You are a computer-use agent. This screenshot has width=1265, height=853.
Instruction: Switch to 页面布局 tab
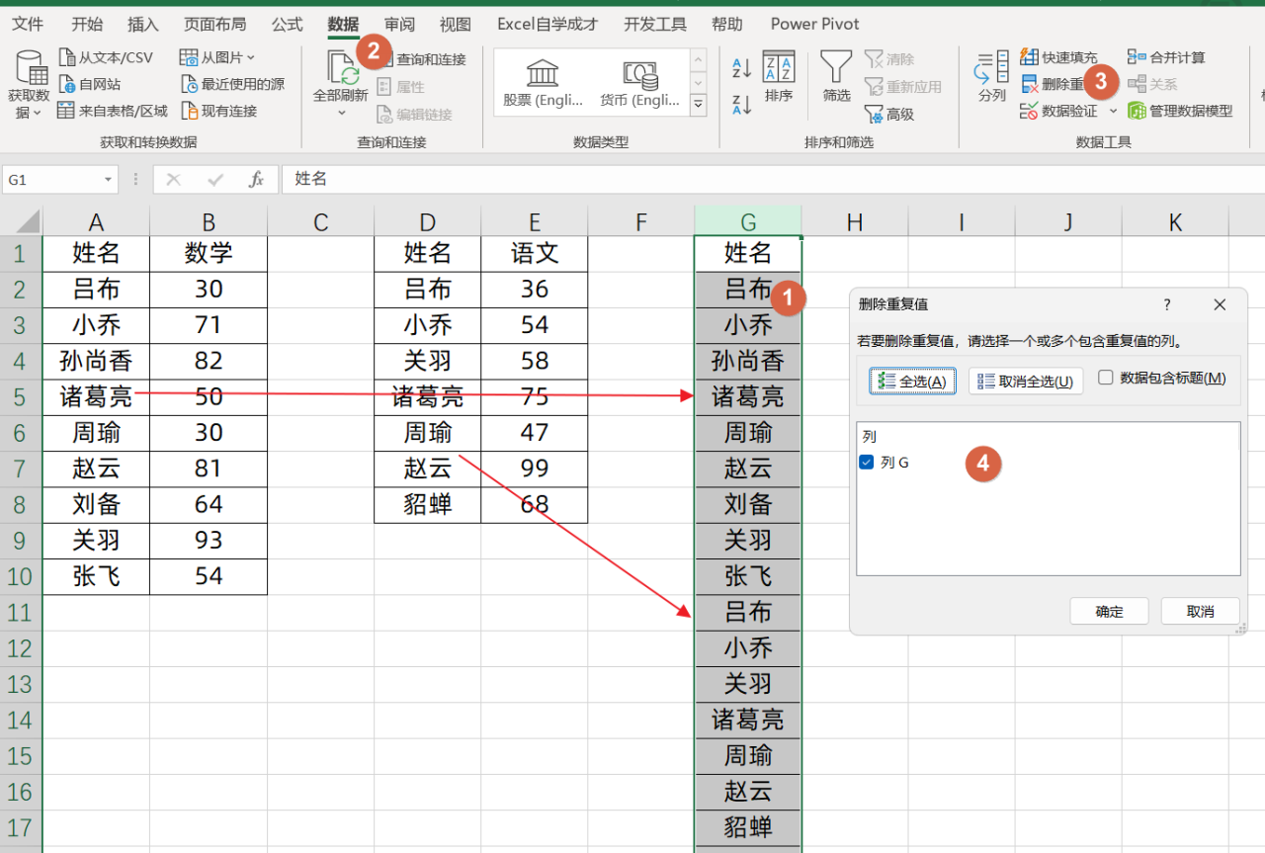pos(215,24)
